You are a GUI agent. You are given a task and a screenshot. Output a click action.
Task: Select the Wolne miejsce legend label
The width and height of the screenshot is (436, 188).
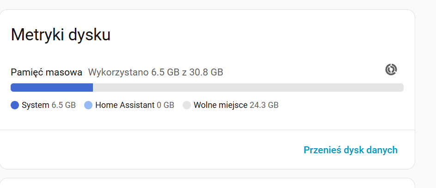pyautogui.click(x=221, y=105)
